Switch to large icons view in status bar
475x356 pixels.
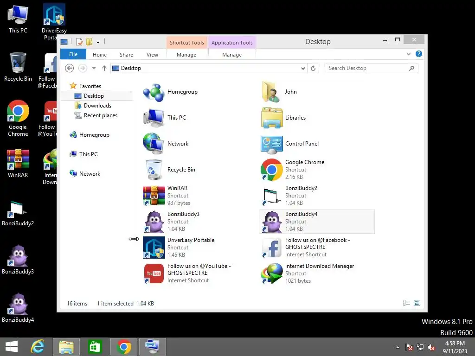click(417, 303)
